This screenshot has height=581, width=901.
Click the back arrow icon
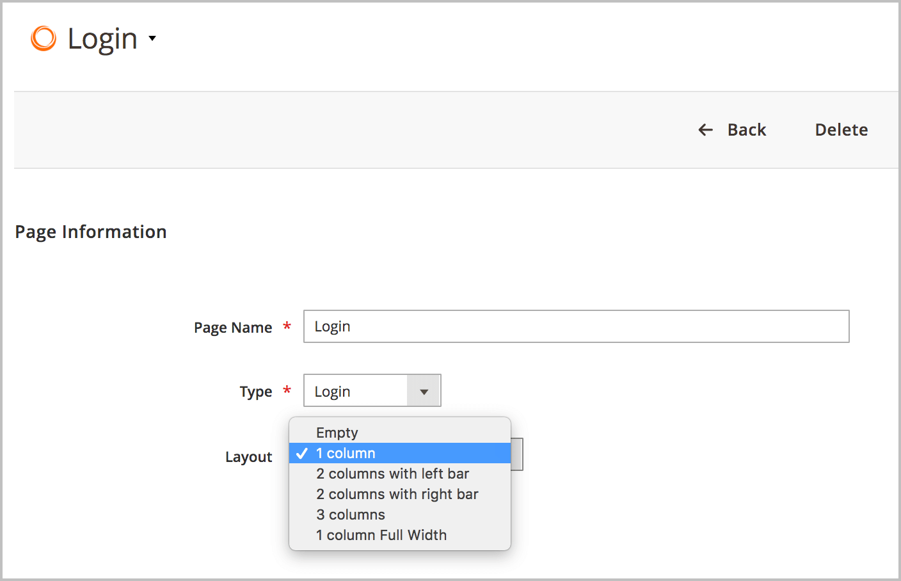point(705,130)
